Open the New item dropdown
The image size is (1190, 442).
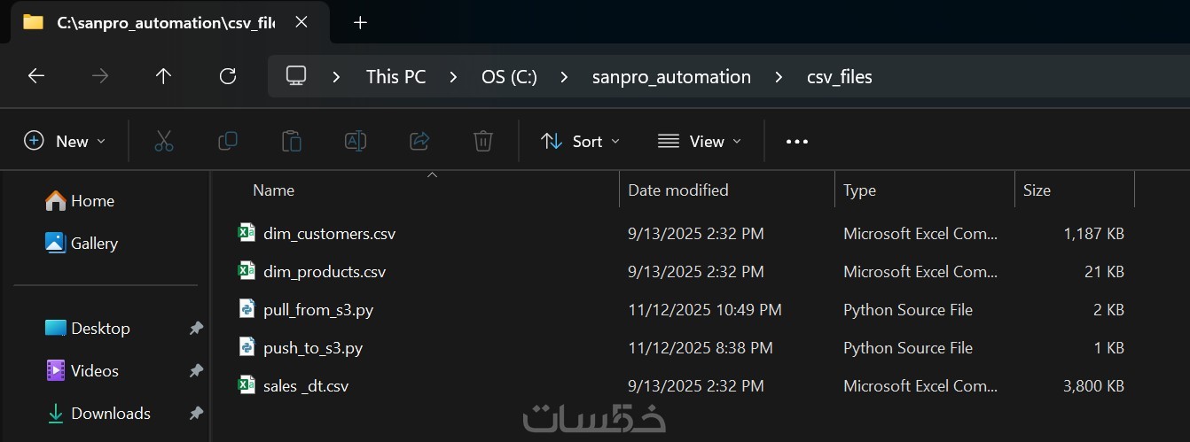[x=65, y=141]
